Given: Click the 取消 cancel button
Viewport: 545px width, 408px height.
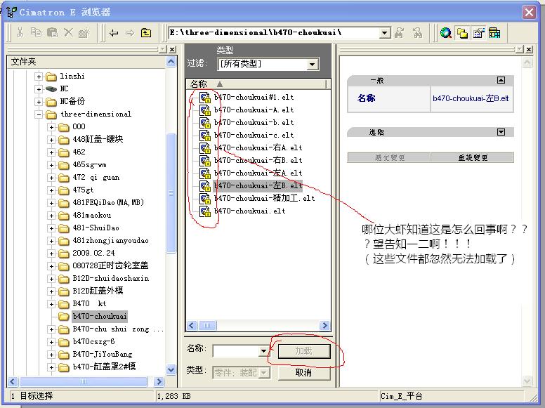Looking at the screenshot, I should [x=304, y=373].
